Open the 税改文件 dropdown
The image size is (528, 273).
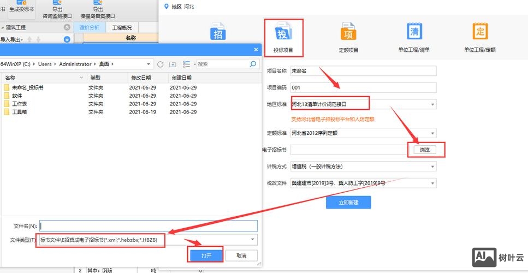pyautogui.click(x=363, y=183)
